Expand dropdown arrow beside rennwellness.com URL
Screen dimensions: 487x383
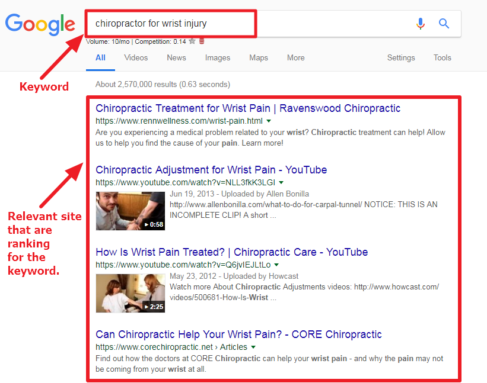coord(269,121)
